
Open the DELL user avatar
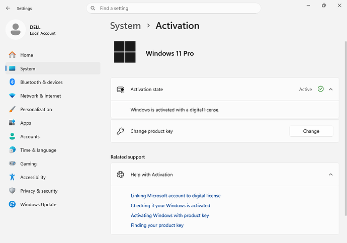coord(16,30)
